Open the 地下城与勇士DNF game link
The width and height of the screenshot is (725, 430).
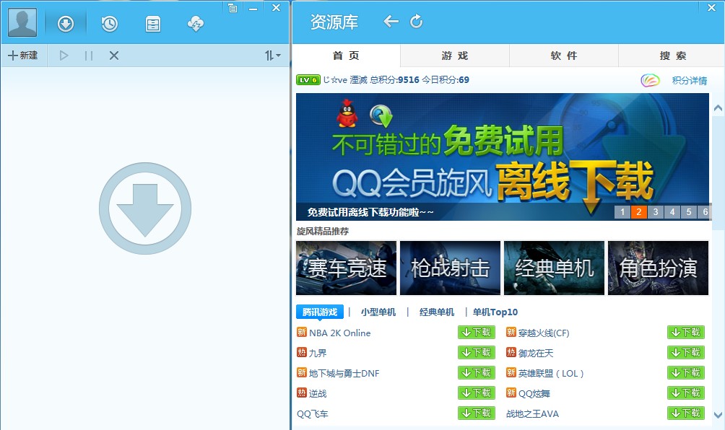(344, 374)
